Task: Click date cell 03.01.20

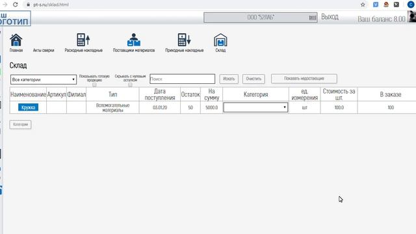Action: (160, 107)
